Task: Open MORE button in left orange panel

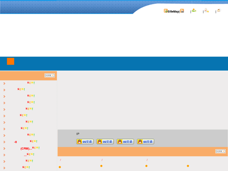Action: pyautogui.click(x=50, y=75)
